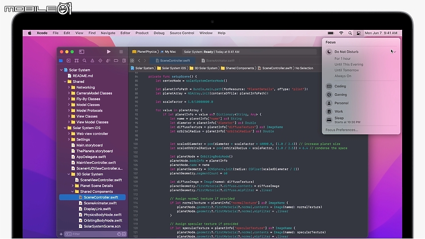Enable the Sleep focus mode
The image size is (425, 239).
(x=343, y=120)
